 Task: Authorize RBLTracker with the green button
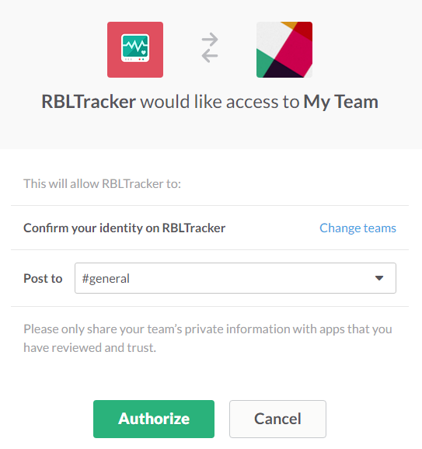[x=154, y=419]
